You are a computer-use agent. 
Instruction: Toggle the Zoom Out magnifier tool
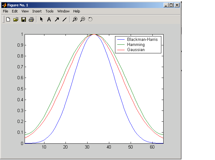point(82,19)
